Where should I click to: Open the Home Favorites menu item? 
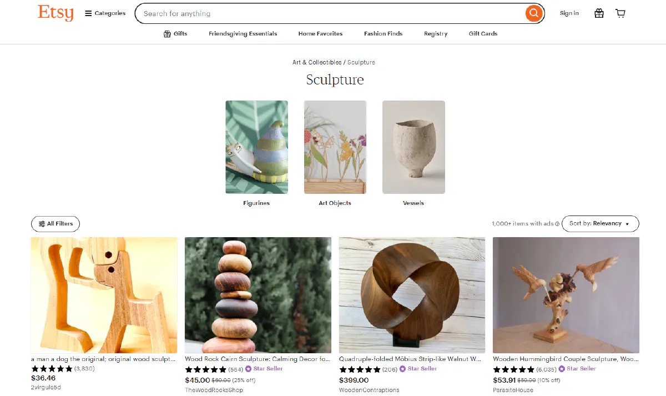320,33
